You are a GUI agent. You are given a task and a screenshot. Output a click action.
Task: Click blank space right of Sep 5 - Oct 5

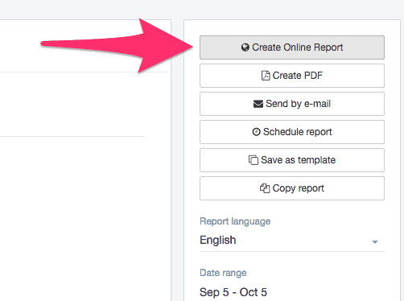[326, 292]
